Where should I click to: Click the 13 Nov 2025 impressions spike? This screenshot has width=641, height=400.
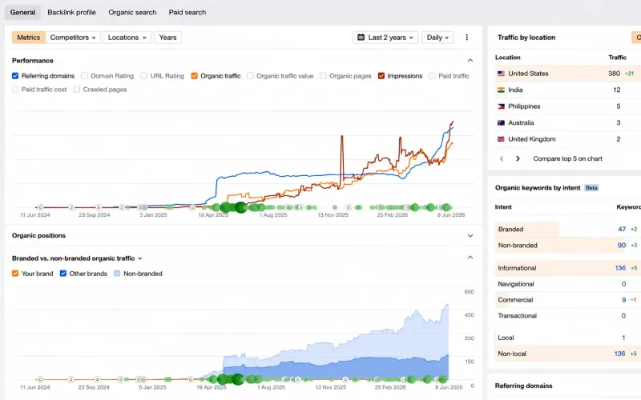click(342, 137)
